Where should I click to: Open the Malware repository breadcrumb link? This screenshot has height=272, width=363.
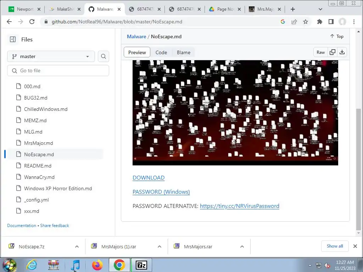tap(136, 36)
